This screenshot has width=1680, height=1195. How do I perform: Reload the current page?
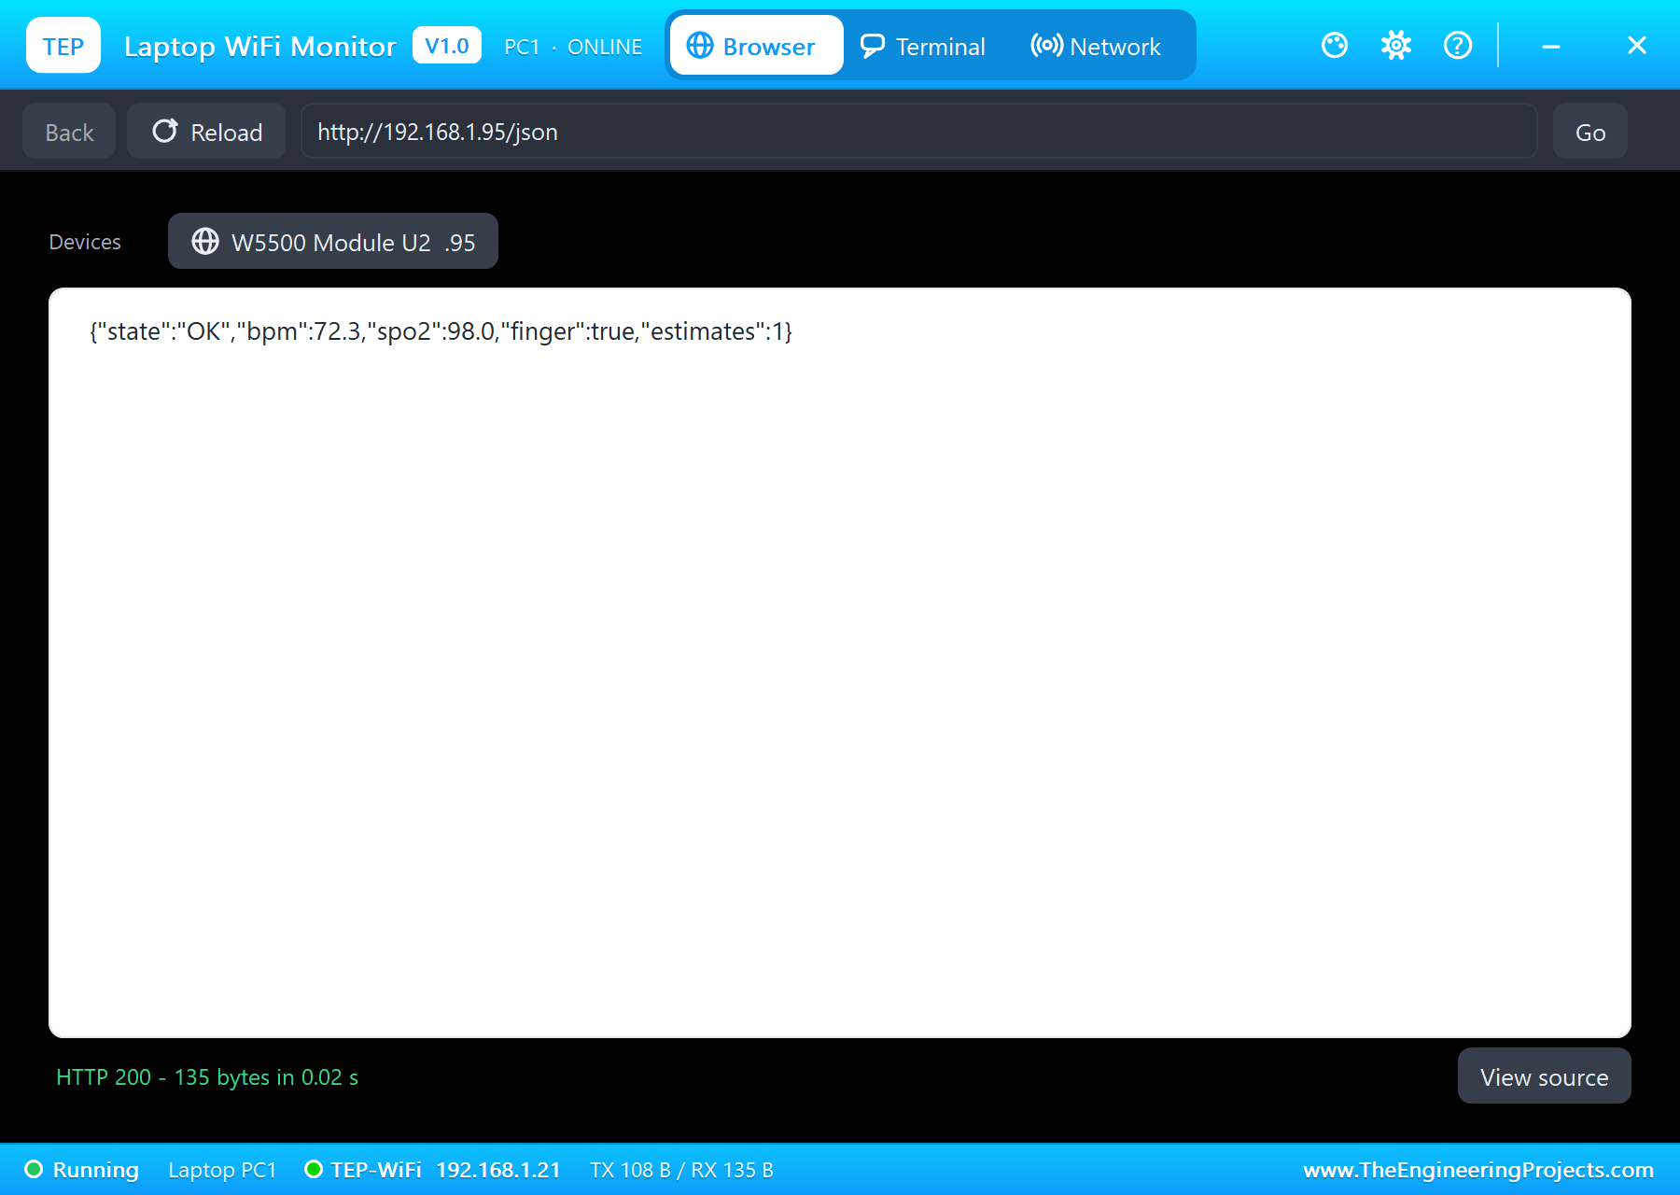(x=206, y=132)
